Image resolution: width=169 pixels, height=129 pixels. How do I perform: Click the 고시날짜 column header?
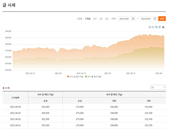tap(15, 98)
